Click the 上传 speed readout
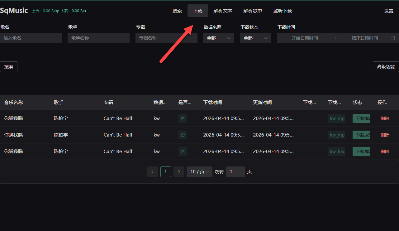The image size is (399, 231). point(45,11)
